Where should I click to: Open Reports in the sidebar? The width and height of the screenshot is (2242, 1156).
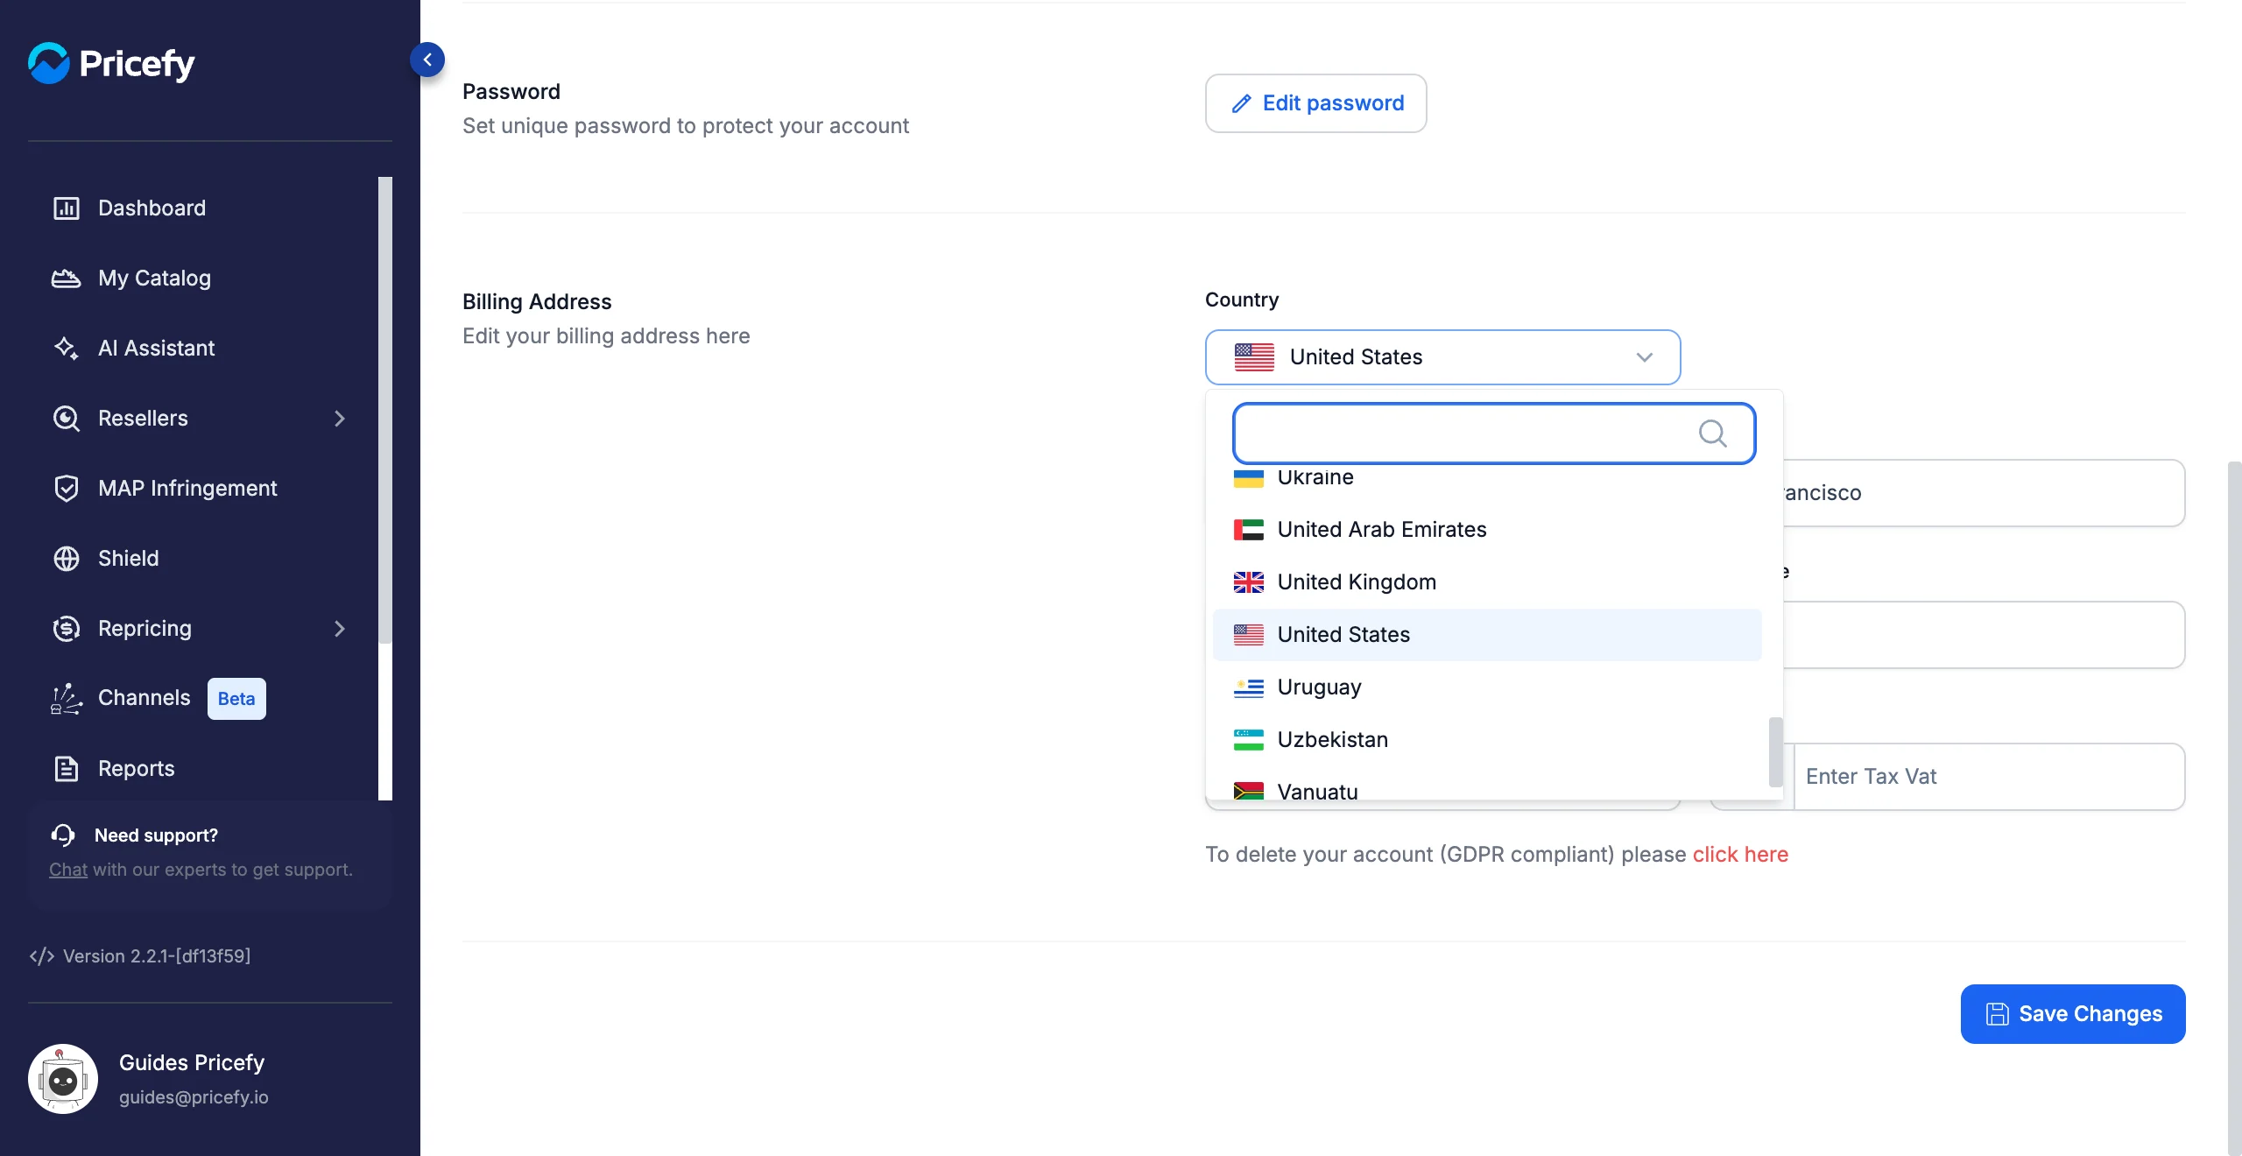coord(136,768)
